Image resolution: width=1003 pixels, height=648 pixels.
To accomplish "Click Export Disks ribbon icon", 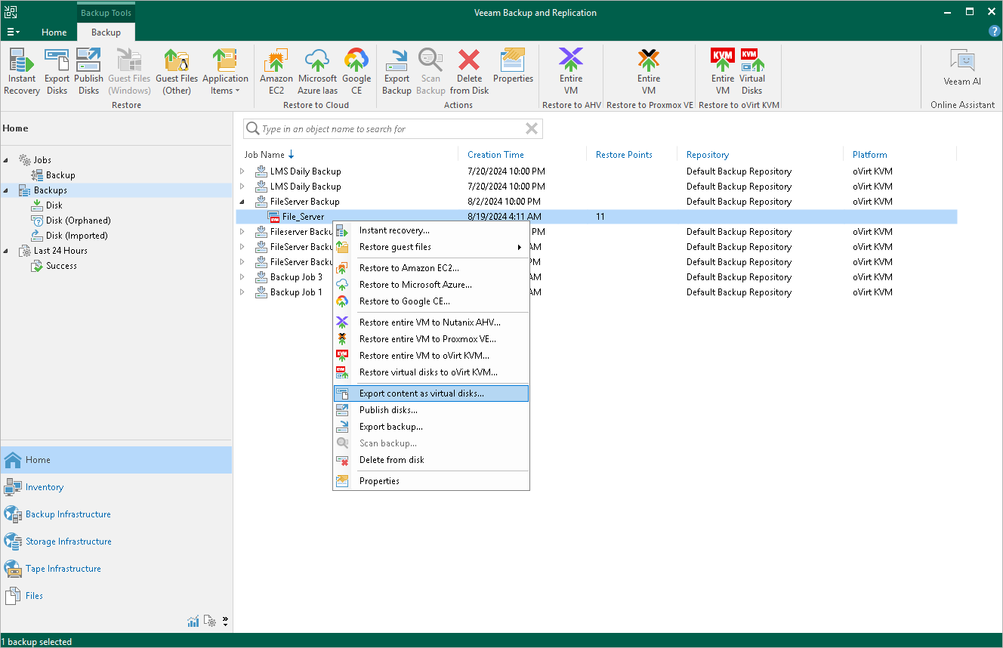I will coord(57,72).
